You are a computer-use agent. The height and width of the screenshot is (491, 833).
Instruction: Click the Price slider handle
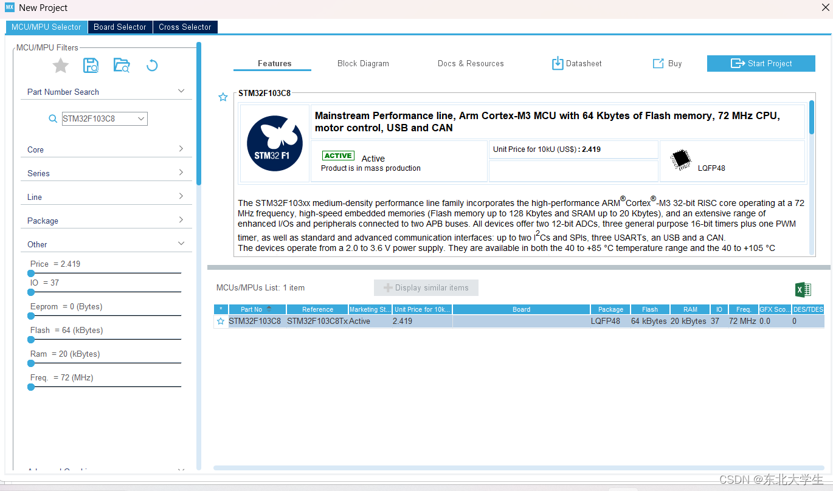tap(31, 273)
